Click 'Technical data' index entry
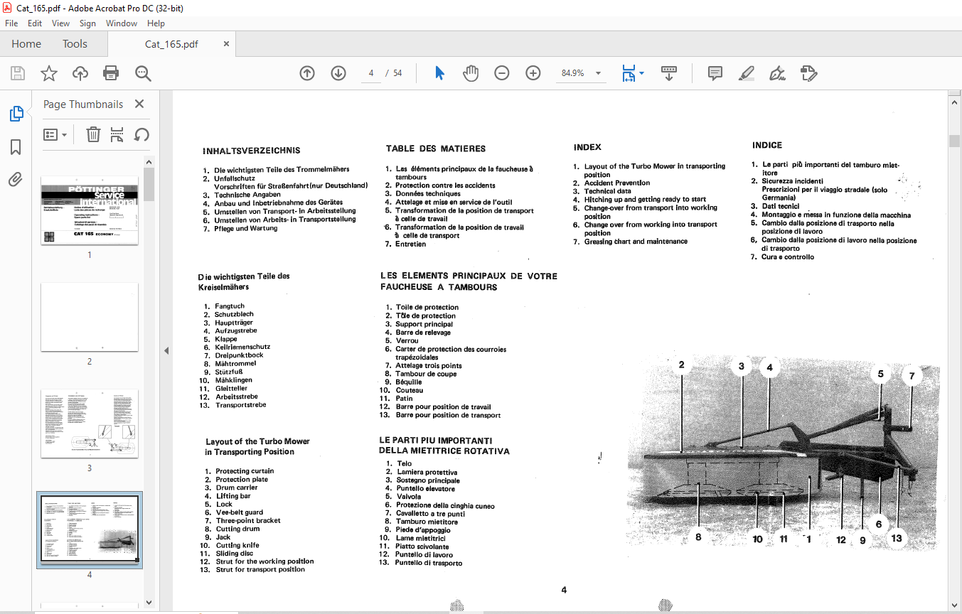The width and height of the screenshot is (962, 614). tap(608, 191)
